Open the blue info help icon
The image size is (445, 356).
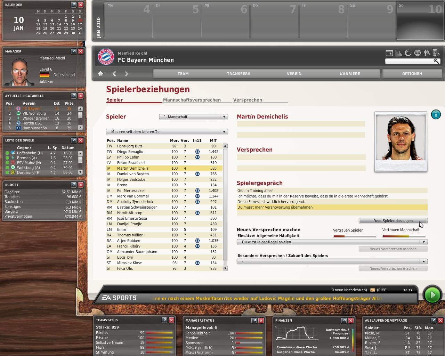click(x=436, y=114)
